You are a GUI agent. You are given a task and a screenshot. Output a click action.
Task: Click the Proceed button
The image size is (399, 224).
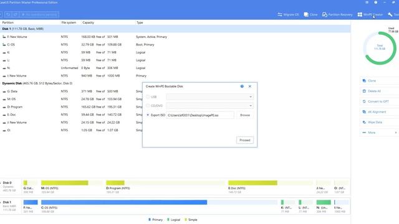pyautogui.click(x=245, y=140)
